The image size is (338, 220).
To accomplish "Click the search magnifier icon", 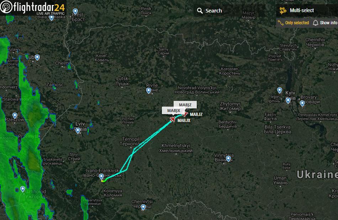I will pyautogui.click(x=200, y=11).
